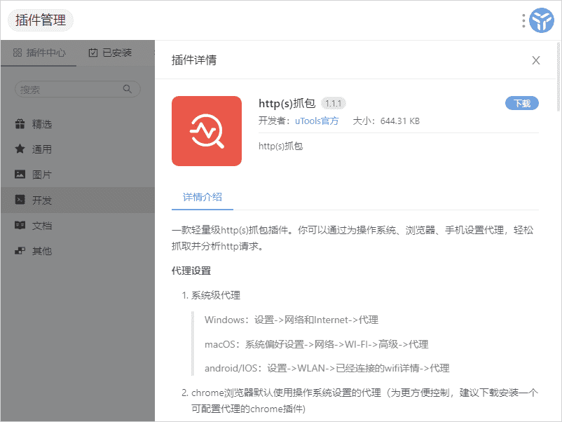This screenshot has width=562, height=422.
Task: Click the gift icon beside 精选
Action: point(20,124)
